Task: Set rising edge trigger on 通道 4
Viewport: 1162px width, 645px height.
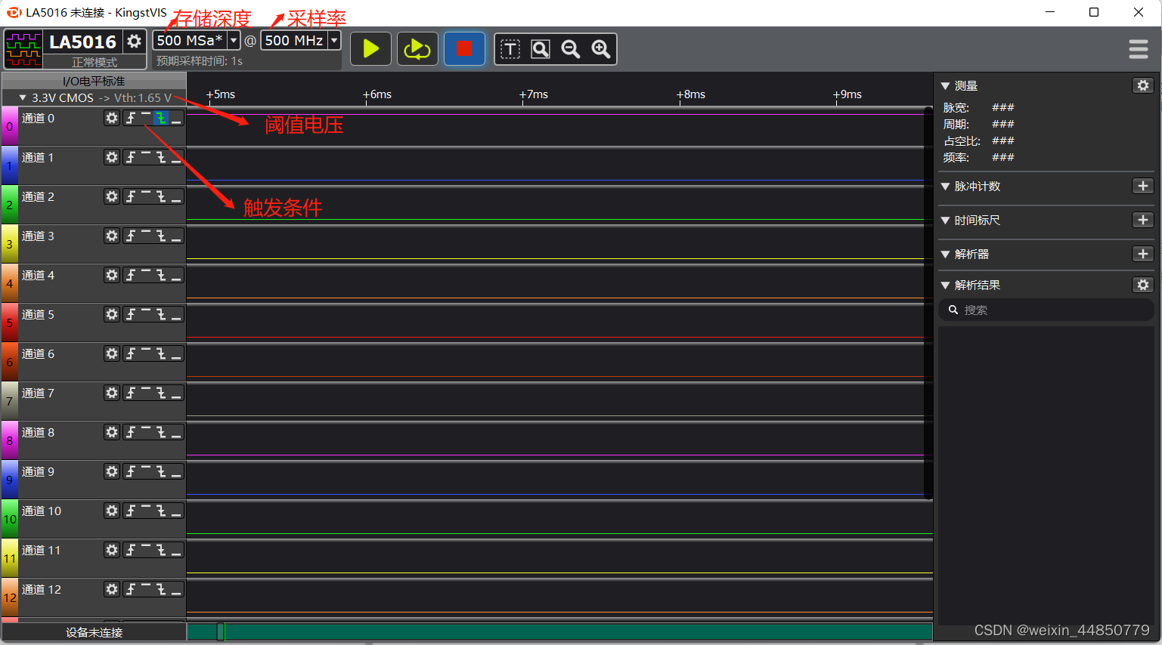Action: (x=131, y=275)
